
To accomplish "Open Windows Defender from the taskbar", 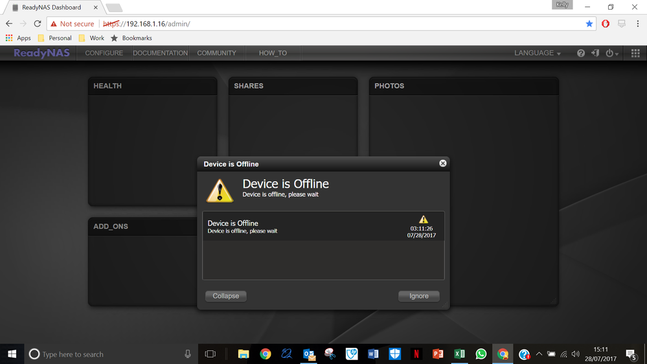I will coord(395,354).
